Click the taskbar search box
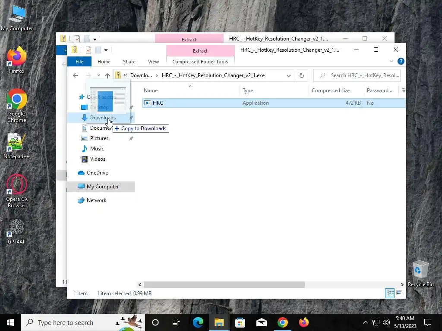This screenshot has width=442, height=331. [x=83, y=322]
